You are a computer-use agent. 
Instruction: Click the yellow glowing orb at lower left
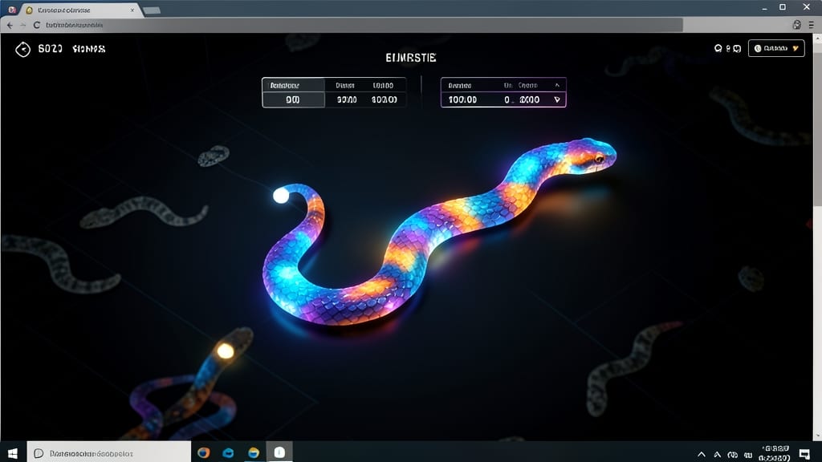tap(226, 351)
